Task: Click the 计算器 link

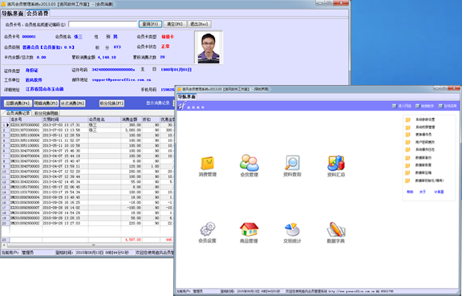Action: coord(439,192)
